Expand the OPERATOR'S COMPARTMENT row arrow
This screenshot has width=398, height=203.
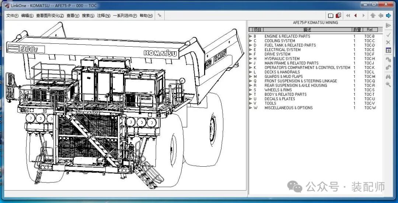251,68
